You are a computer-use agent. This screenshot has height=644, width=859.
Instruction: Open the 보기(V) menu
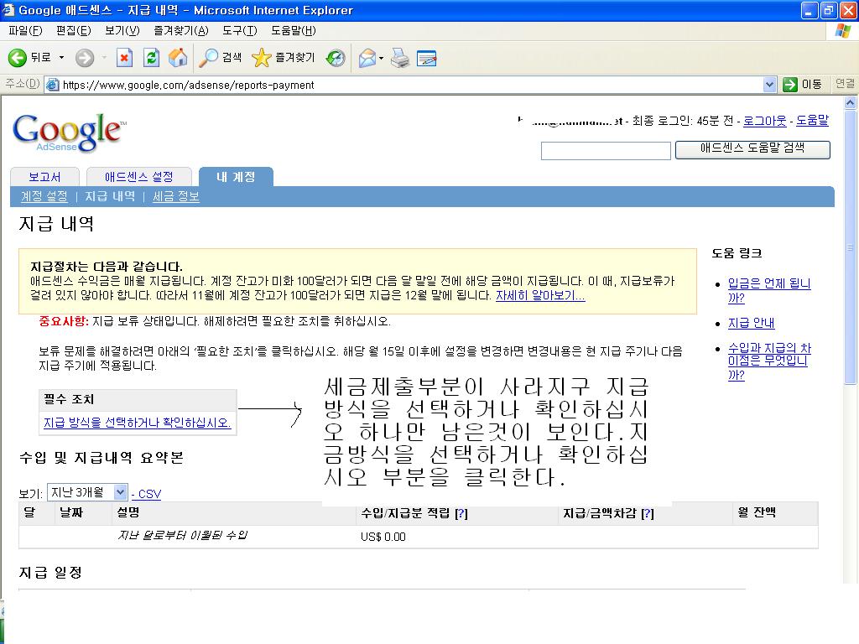tap(122, 31)
